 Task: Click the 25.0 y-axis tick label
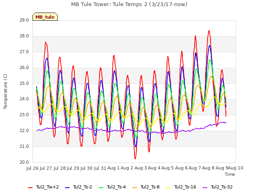click(x=24, y=83)
